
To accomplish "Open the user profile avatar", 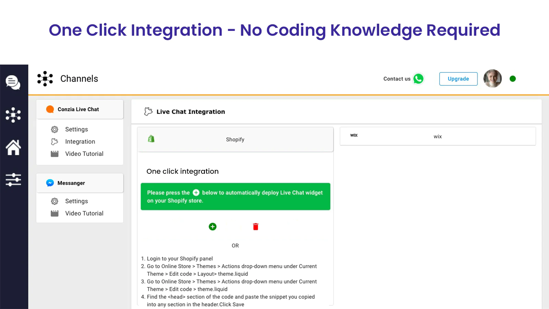I will (x=492, y=79).
